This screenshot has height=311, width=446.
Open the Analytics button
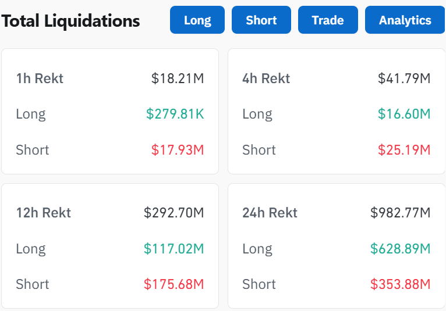click(x=405, y=20)
